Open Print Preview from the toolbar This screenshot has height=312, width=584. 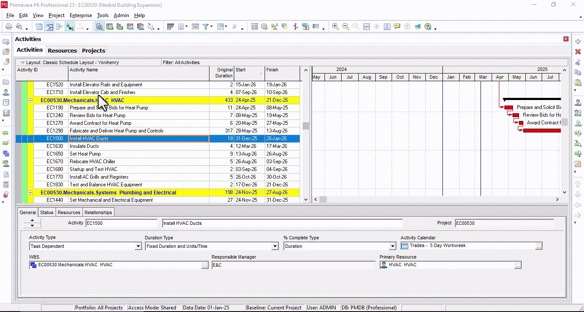point(19,26)
